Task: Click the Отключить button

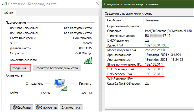Action: (x=46, y=107)
